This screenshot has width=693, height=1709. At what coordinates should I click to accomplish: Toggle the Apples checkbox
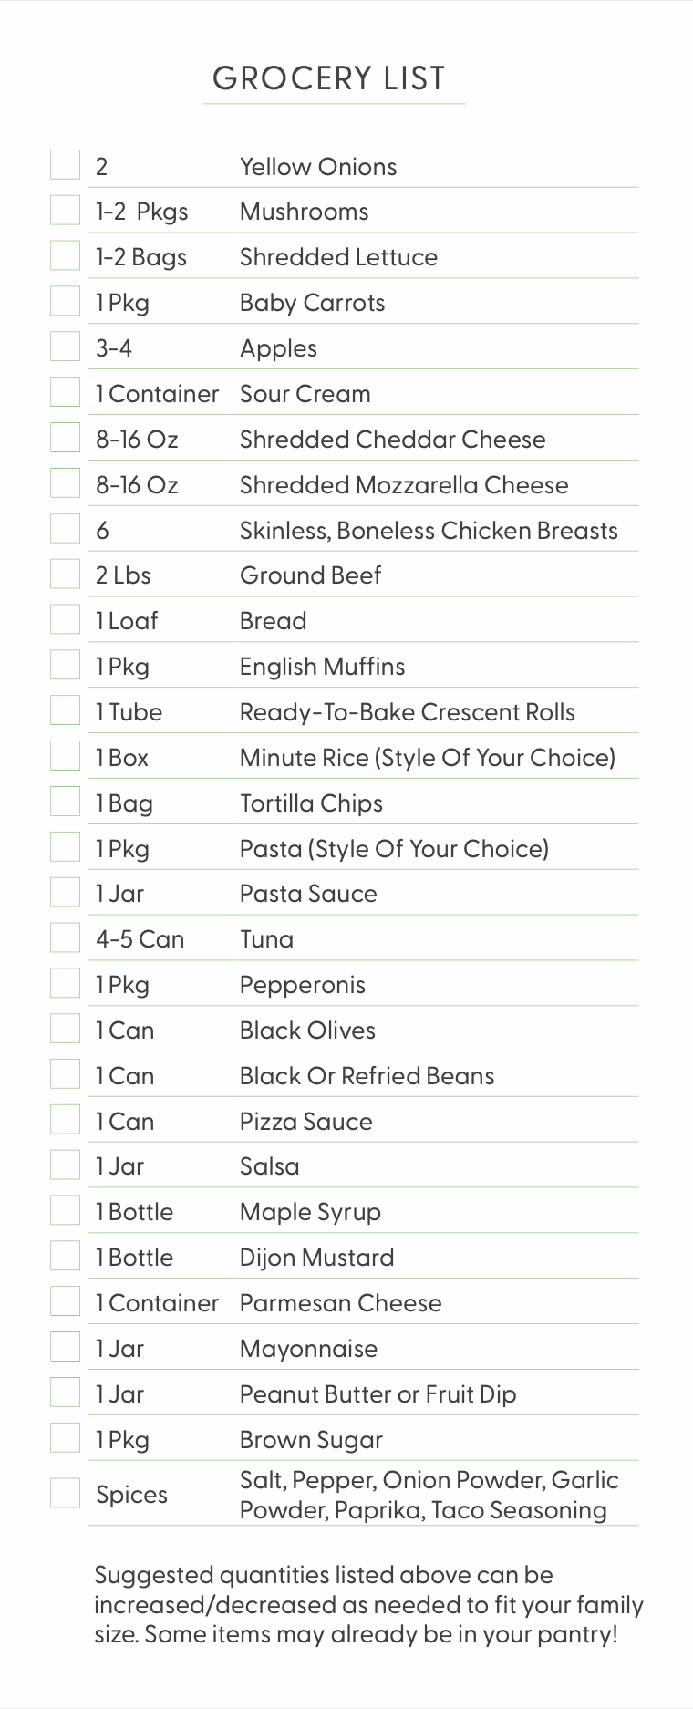[x=65, y=347]
